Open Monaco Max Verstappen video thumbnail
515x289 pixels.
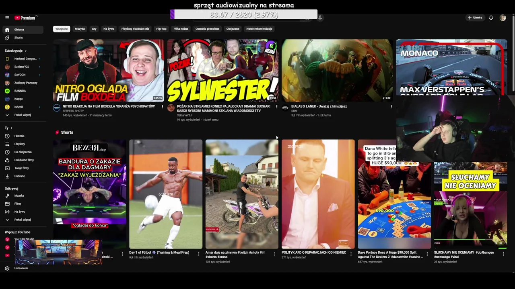(x=451, y=67)
